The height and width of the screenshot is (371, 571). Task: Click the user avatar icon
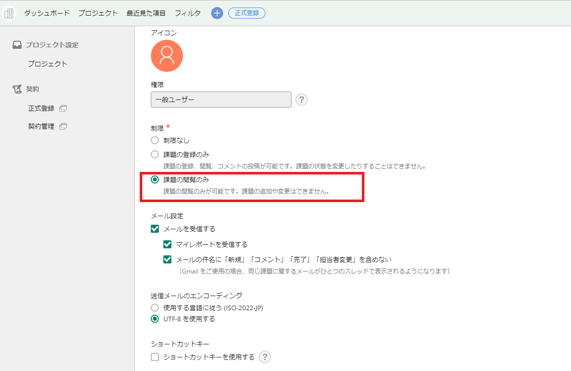(x=167, y=56)
